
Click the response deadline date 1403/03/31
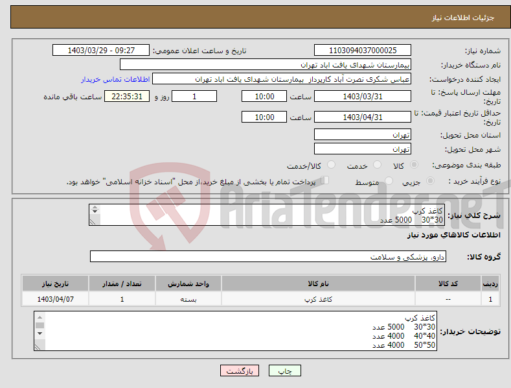click(363, 96)
